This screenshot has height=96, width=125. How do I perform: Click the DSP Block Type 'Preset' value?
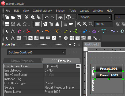point(49,83)
